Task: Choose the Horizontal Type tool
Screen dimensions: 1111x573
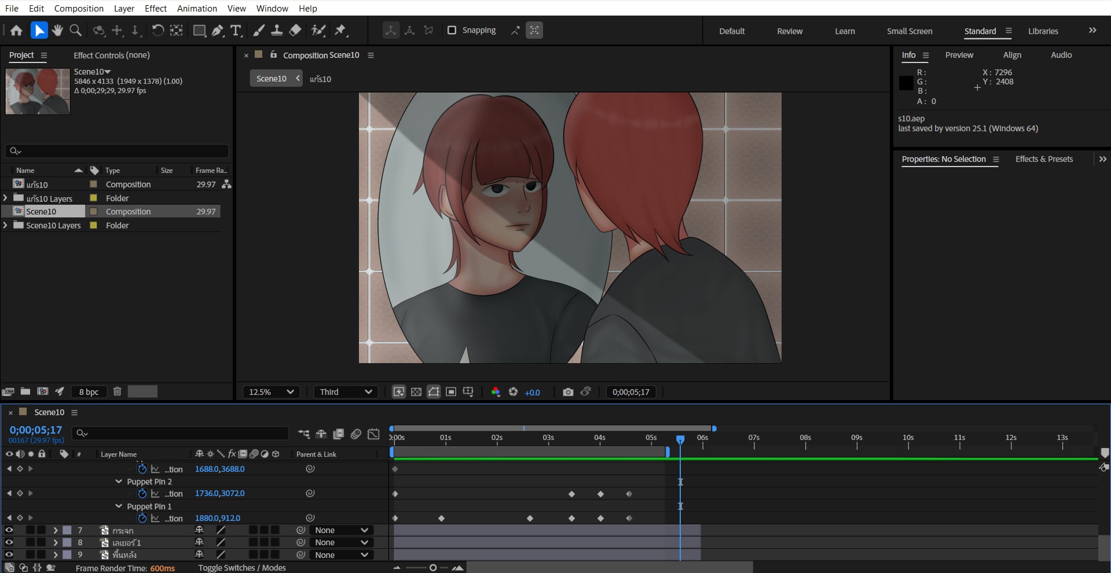Action: [236, 31]
